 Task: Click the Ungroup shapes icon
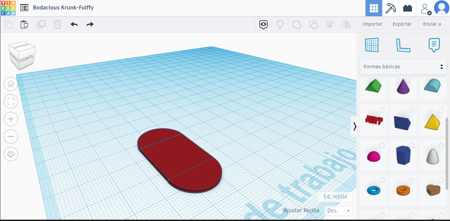point(313,24)
